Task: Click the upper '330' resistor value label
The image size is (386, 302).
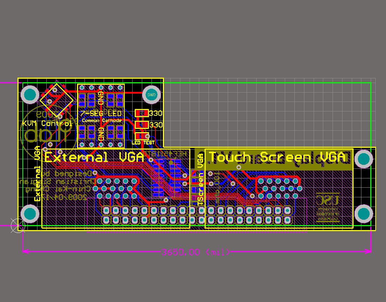Action: point(156,113)
